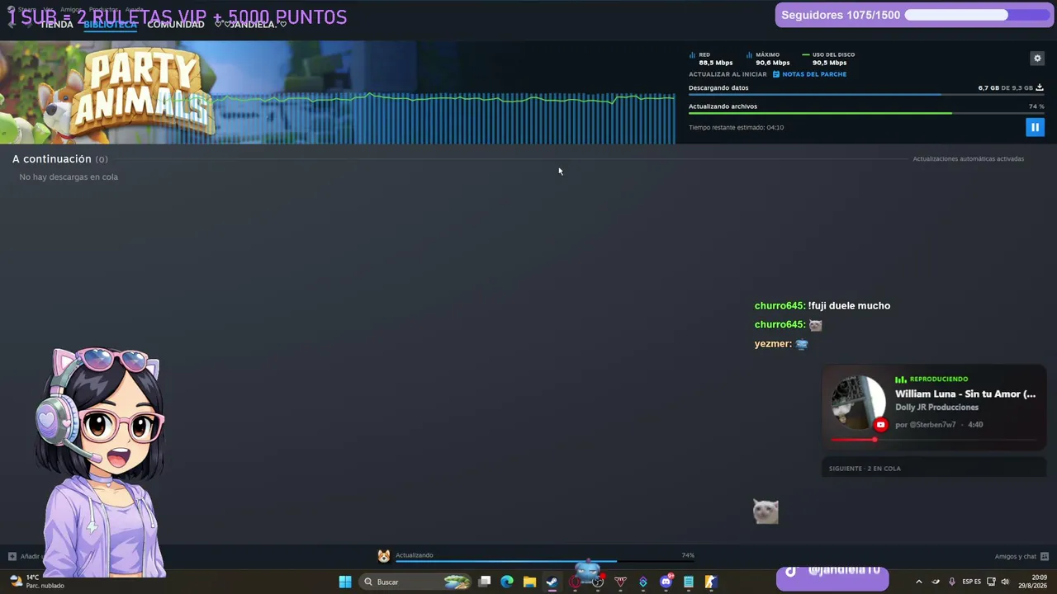Image resolution: width=1057 pixels, height=594 pixels.
Task: Click the Descargando datos progress bar
Action: (x=866, y=95)
